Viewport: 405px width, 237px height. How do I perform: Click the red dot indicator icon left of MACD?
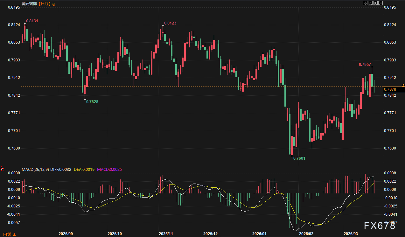tap(2, 169)
